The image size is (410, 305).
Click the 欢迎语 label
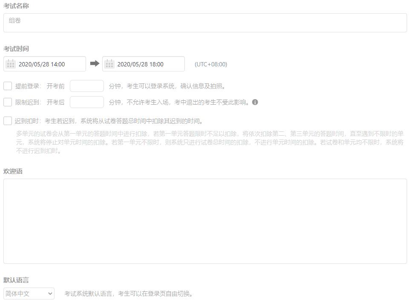coord(13,171)
